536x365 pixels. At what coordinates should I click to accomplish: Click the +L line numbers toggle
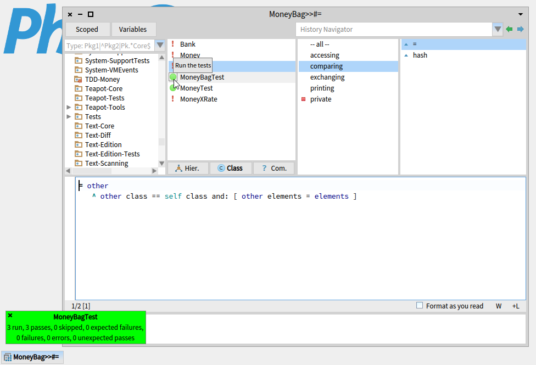(516, 306)
